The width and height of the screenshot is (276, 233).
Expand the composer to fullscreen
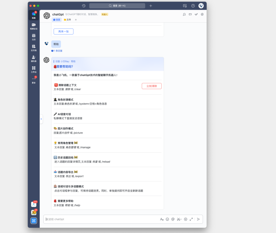coord(191,219)
